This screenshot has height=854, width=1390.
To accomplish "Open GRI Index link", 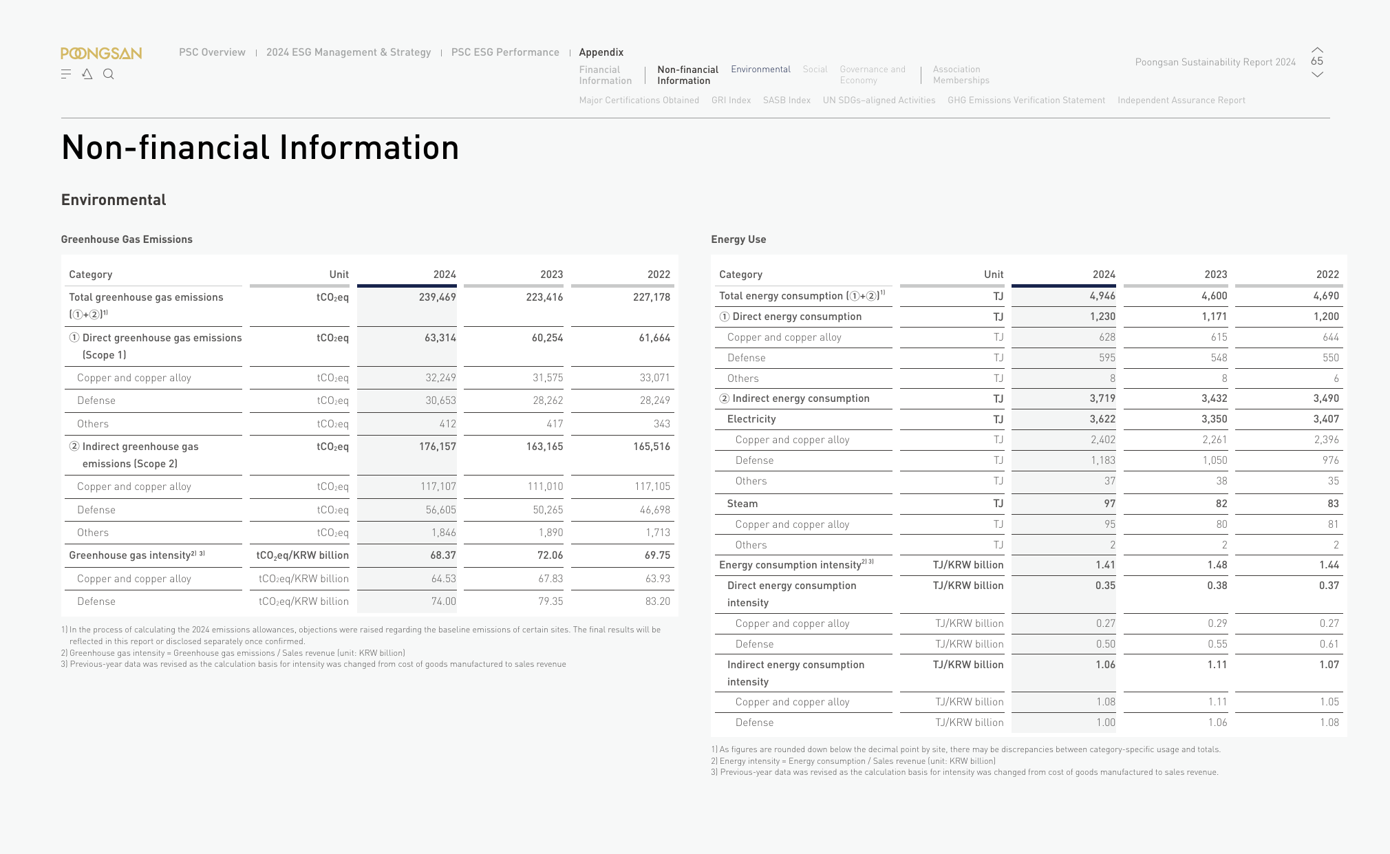I will (731, 100).
